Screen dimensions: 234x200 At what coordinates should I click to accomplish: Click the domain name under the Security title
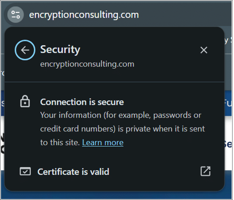[87, 64]
